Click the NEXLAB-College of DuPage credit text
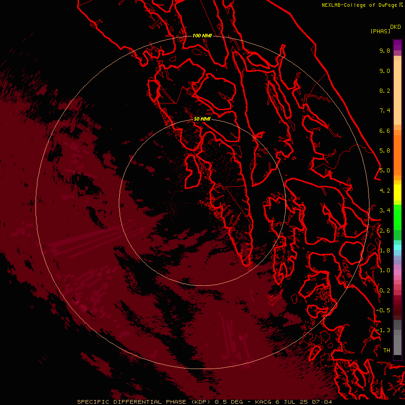Image resolution: width=405 pixels, height=405 pixels. [359, 5]
